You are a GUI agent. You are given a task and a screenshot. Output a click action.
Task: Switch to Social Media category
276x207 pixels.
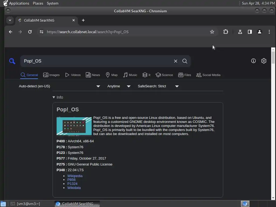coord(208,75)
